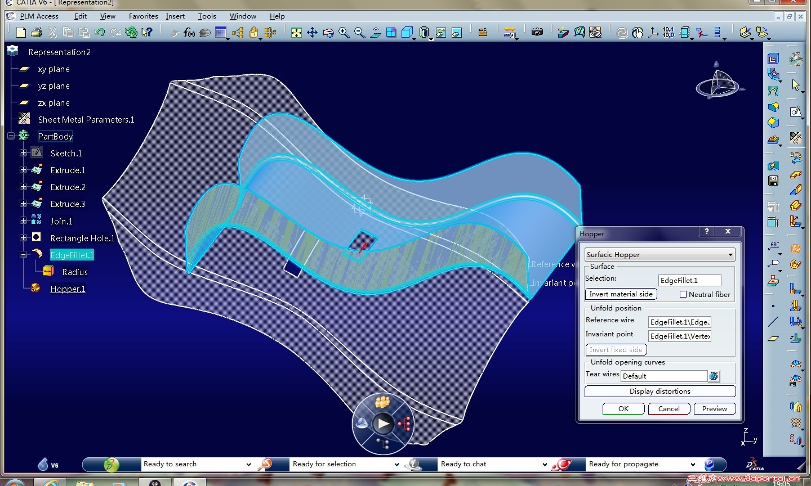The width and height of the screenshot is (811, 486).
Task: Click the Preview button
Action: [715, 409]
